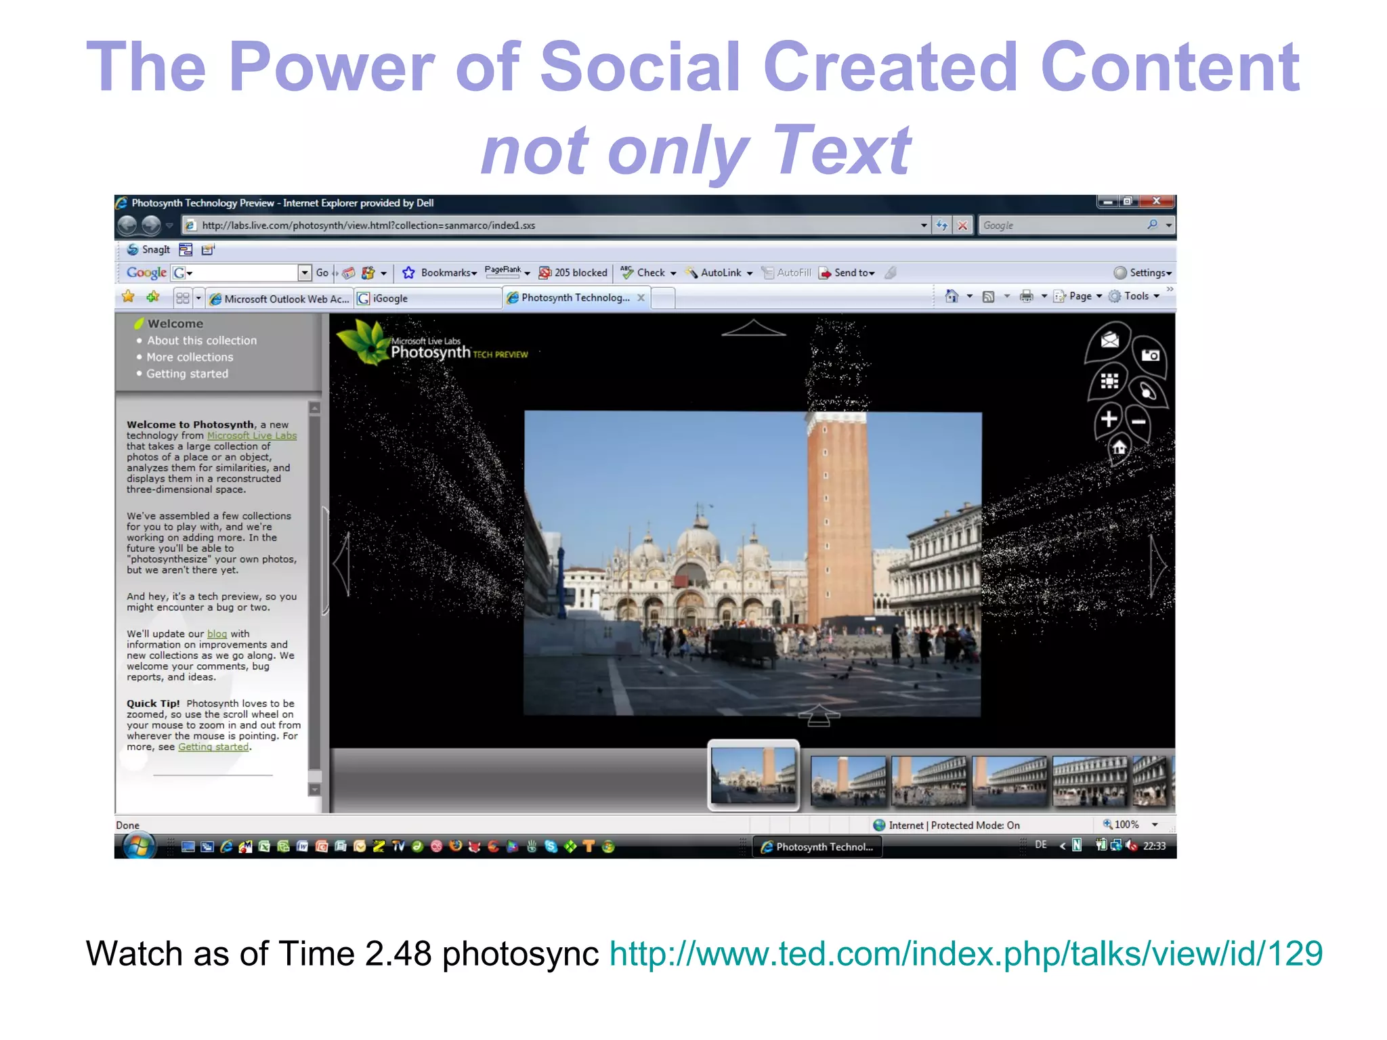Open the PageRank dropdown

527,274
